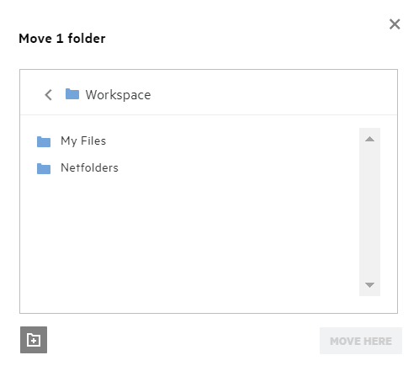Viewport: 419px width, 371px height.
Task: Click the scrollbar up arrow
Action: click(x=369, y=139)
